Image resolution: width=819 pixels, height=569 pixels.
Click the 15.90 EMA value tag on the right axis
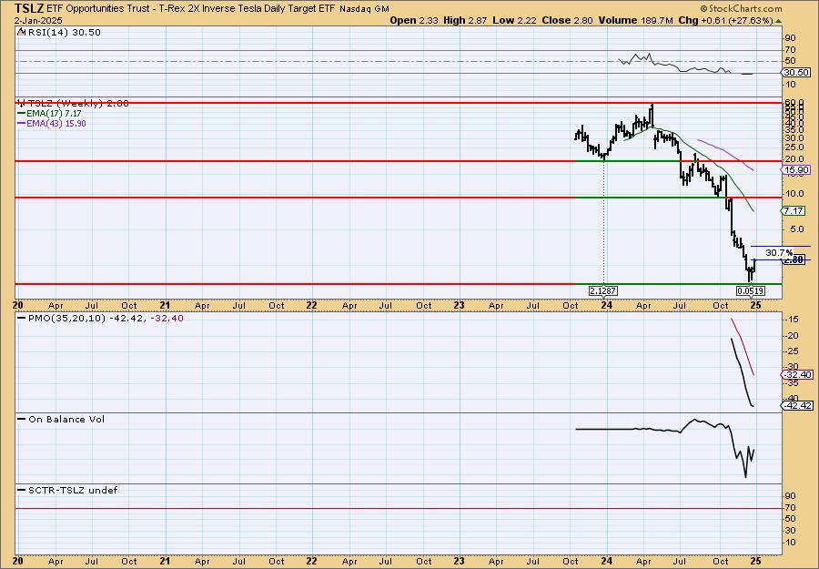point(797,170)
